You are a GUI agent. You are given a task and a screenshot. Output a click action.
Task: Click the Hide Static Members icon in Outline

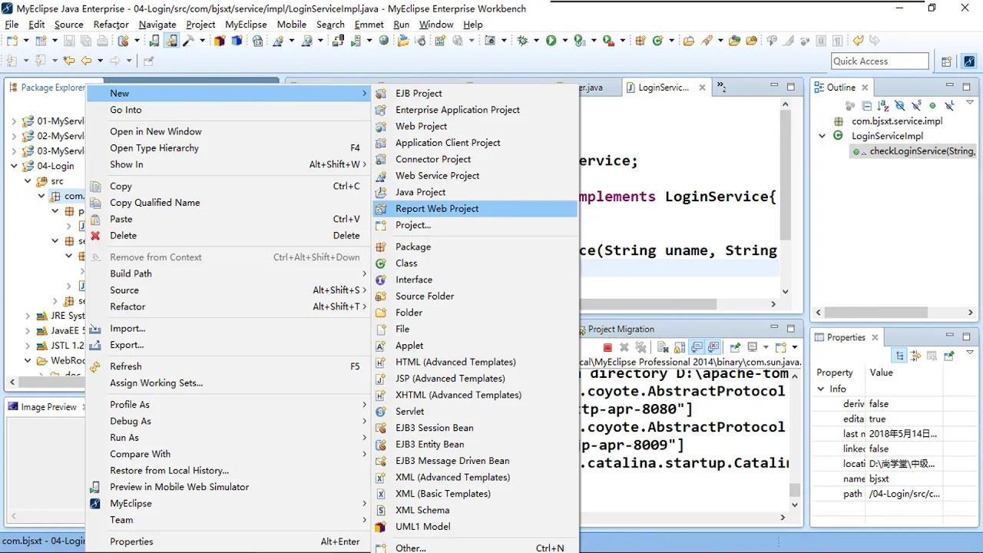coord(916,105)
